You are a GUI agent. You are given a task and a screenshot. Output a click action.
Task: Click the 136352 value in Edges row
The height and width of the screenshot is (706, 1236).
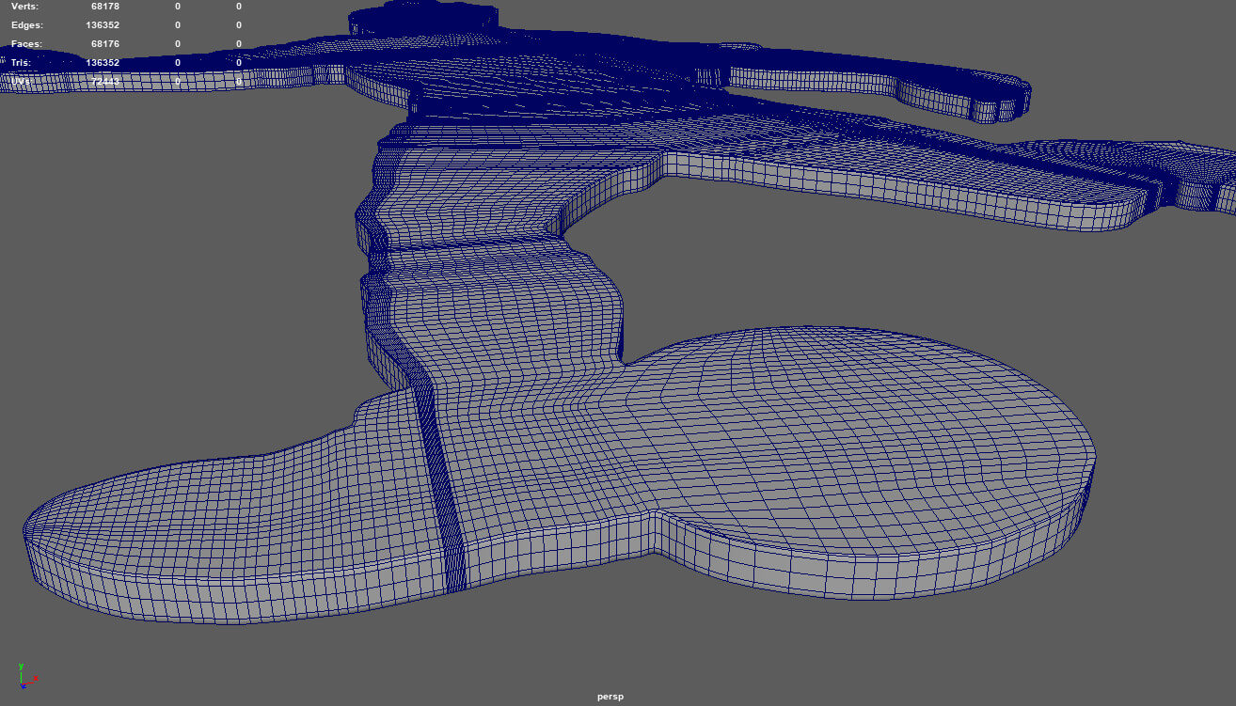[102, 24]
